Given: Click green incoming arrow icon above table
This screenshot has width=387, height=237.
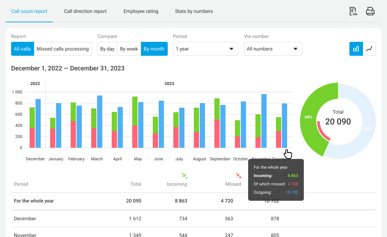Looking at the screenshot, I should click(184, 175).
